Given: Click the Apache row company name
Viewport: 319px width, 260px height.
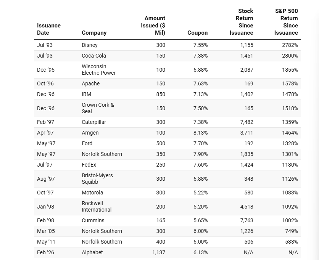Looking at the screenshot, I should point(90,83).
